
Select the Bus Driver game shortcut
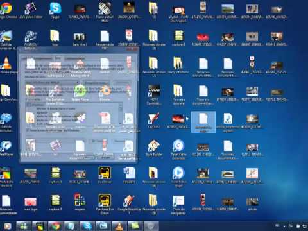[105, 175]
